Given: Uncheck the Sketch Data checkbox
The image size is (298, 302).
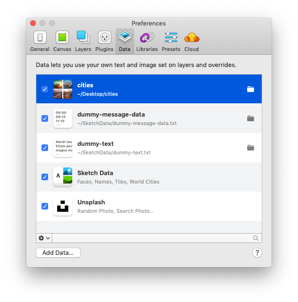Looking at the screenshot, I should (45, 177).
